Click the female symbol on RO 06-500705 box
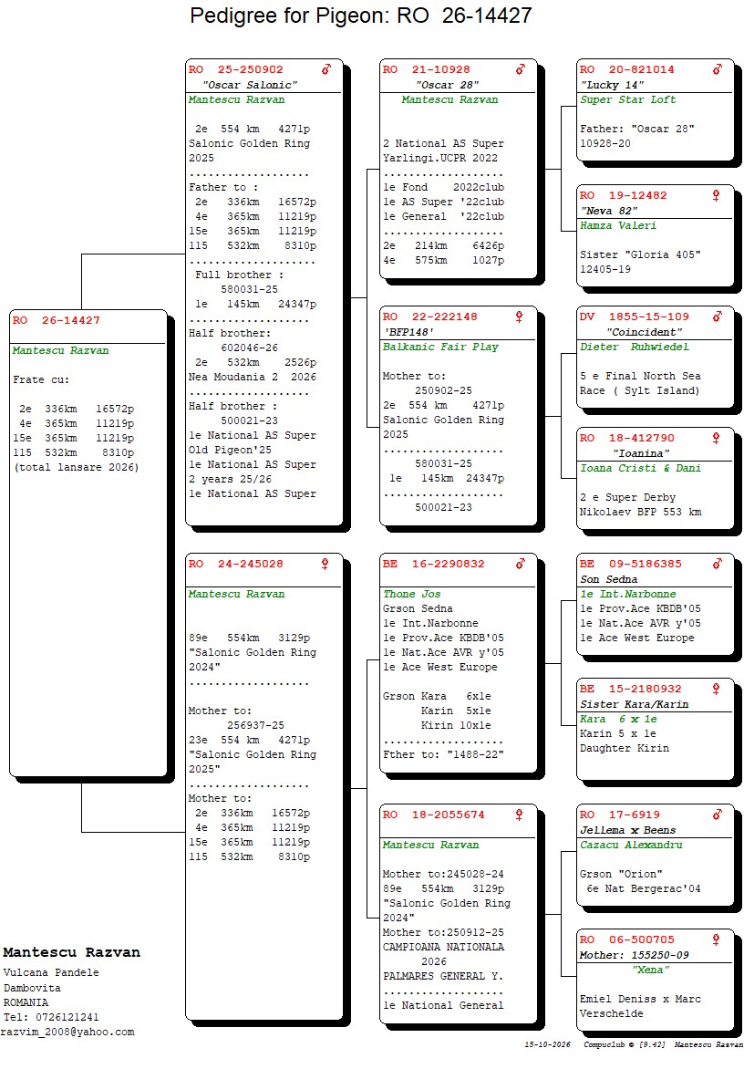 (x=716, y=939)
